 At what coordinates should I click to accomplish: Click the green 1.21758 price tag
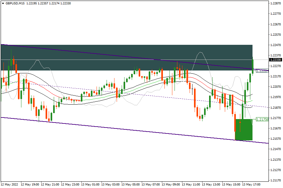coord(262,119)
